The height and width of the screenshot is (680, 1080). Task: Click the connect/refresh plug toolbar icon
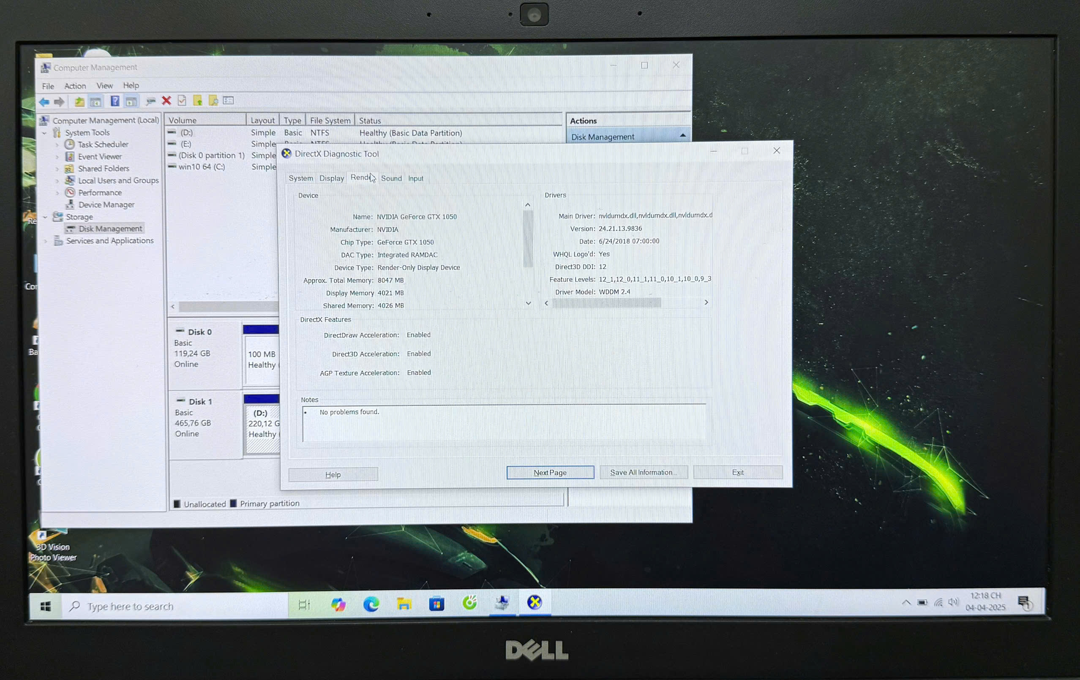[151, 102]
